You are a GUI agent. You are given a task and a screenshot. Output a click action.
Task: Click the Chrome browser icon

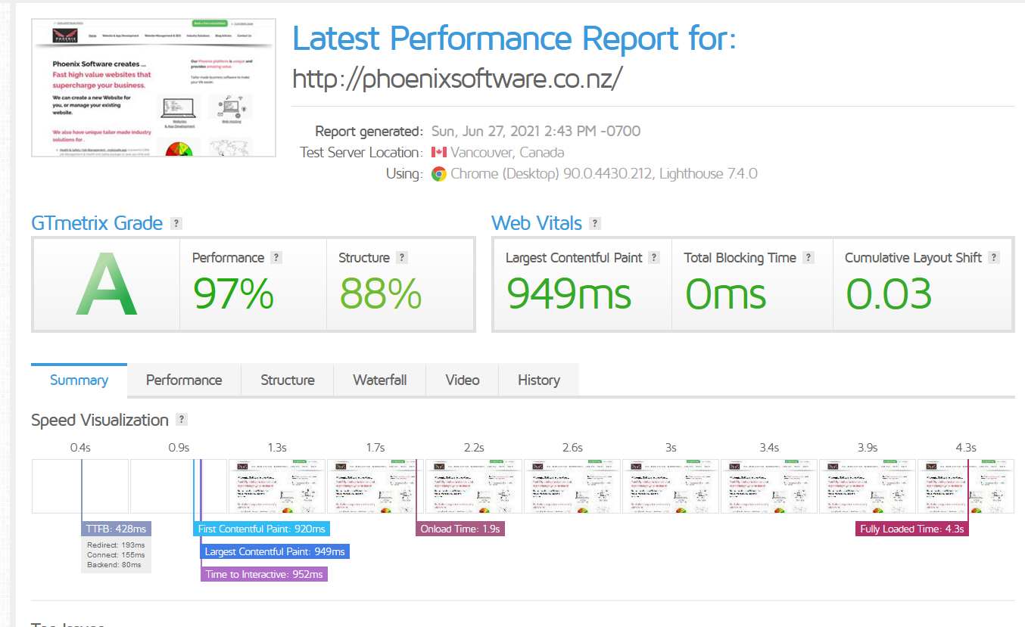(438, 174)
